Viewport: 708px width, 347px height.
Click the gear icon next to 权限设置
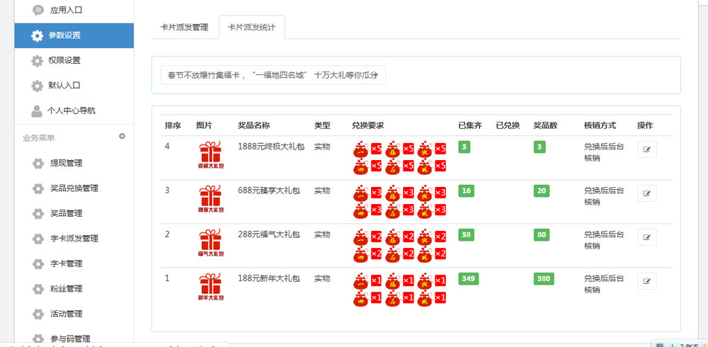click(x=38, y=60)
